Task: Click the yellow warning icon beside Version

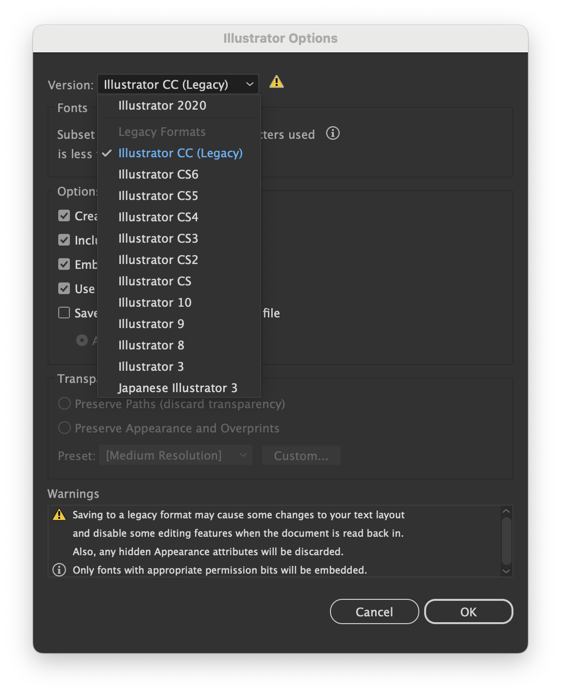Action: (x=276, y=82)
